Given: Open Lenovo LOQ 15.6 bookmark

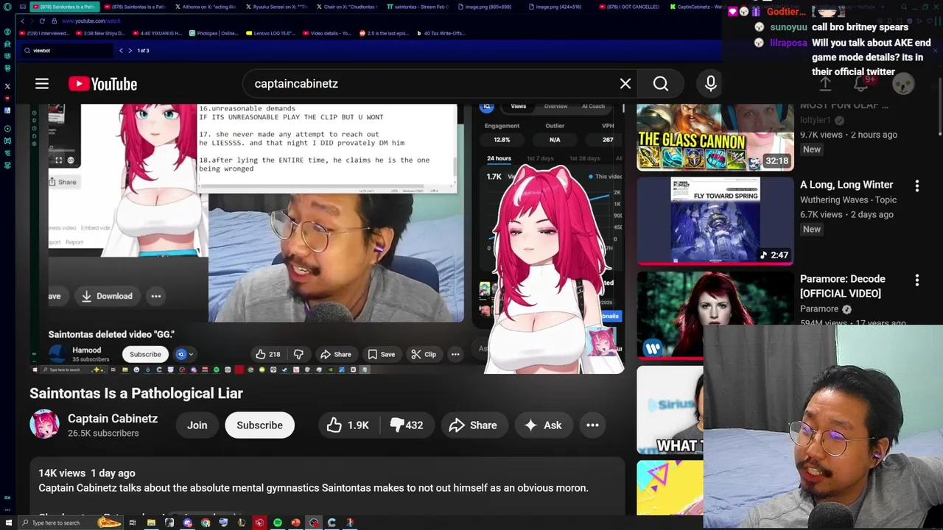Looking at the screenshot, I should [x=273, y=33].
